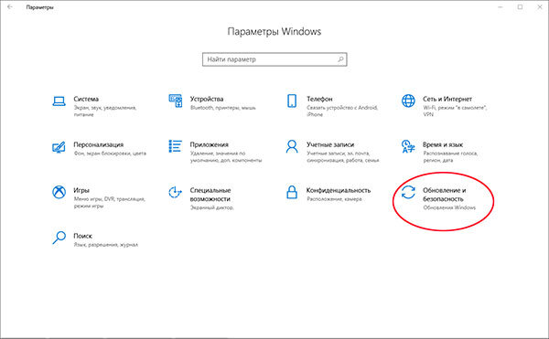This screenshot has height=339, width=549.
Task: Select the Время и язык label
Action: point(443,144)
